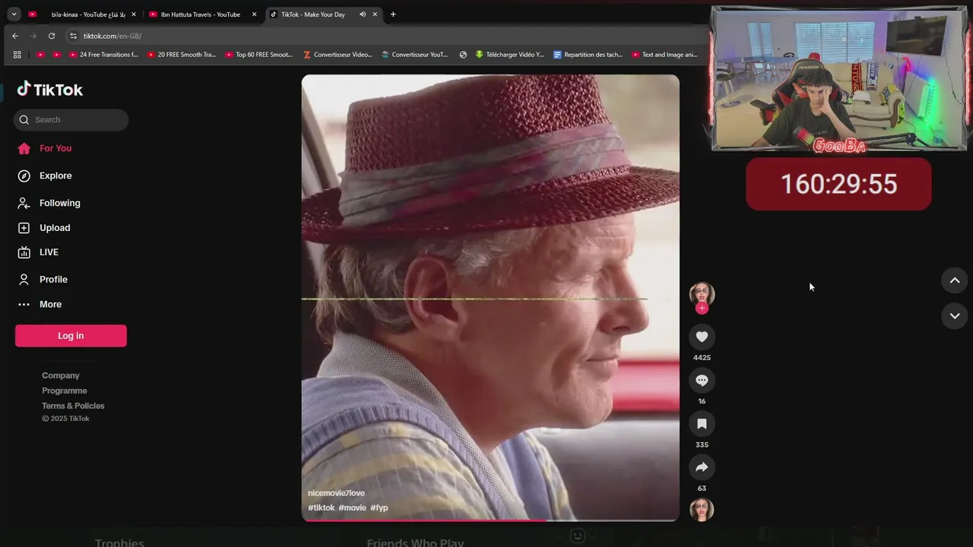Reload the page
973x547 pixels.
point(52,36)
